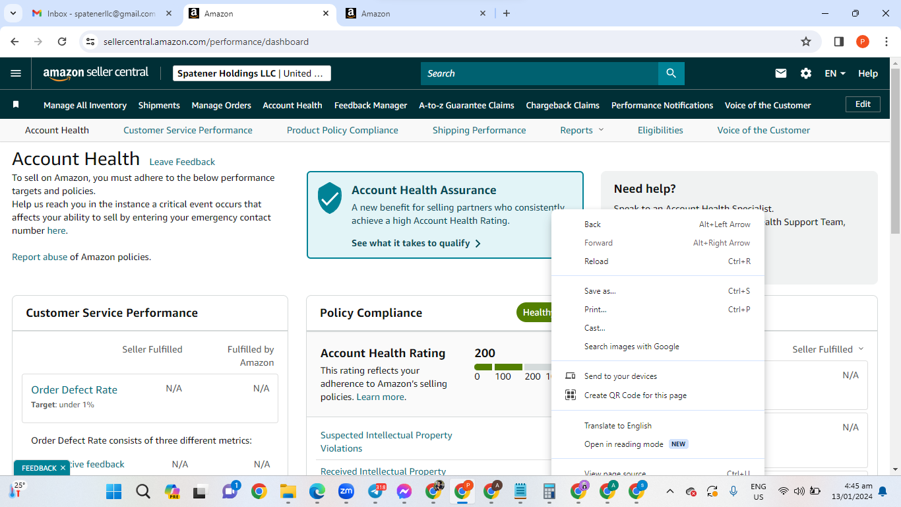901x507 pixels.
Task: Open Windows Search on the taskbar
Action: click(142, 491)
